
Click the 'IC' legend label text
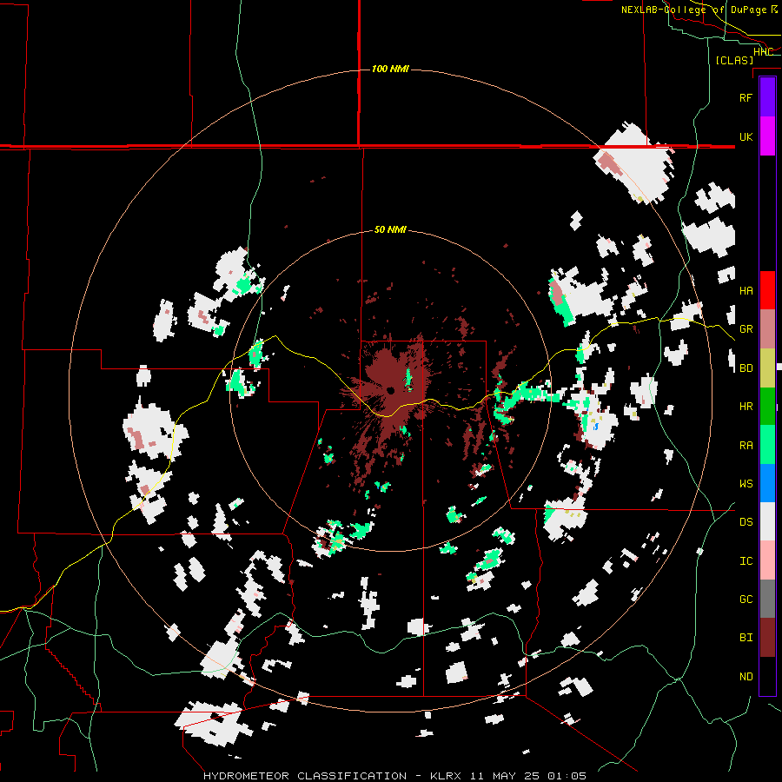(746, 560)
